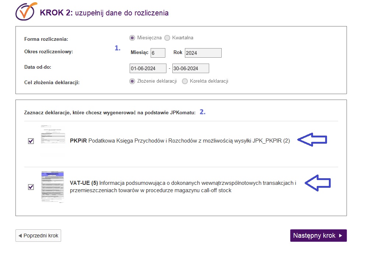Select Korekta deklaracji radio option

(x=185, y=81)
